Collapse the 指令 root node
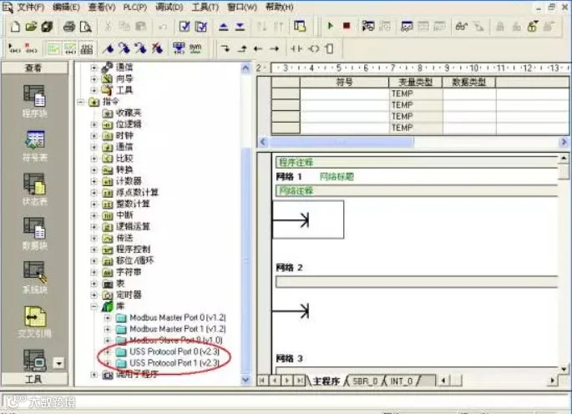This screenshot has height=414, width=572. click(x=81, y=102)
